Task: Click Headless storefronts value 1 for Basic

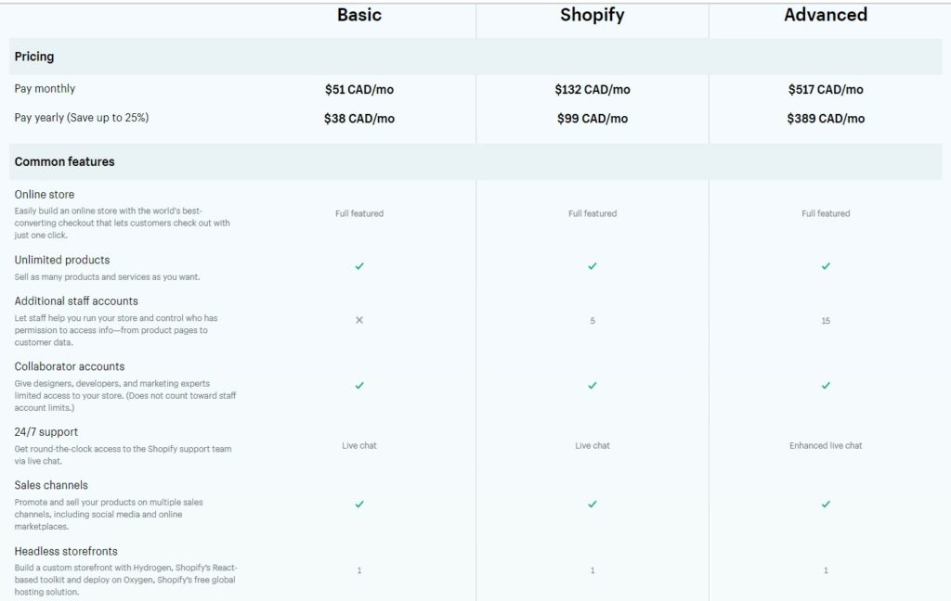Action: [x=359, y=570]
